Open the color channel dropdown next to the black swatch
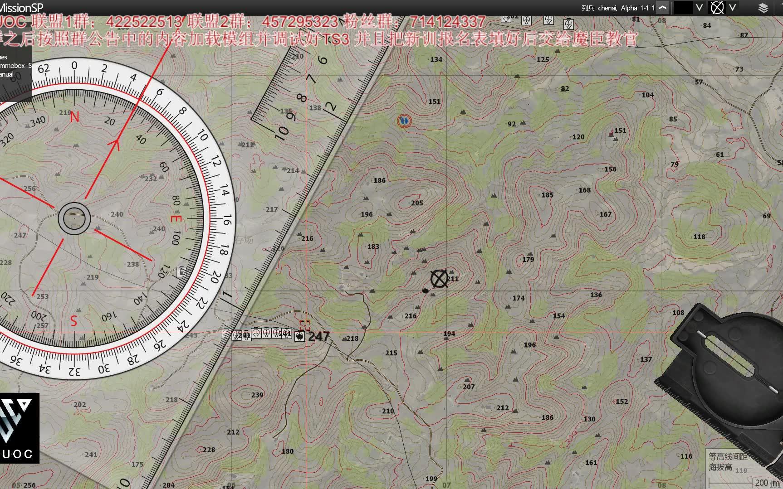The height and width of the screenshot is (489, 783). click(699, 8)
